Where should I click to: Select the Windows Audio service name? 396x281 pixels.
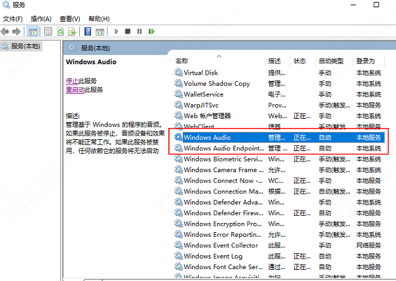pos(207,137)
